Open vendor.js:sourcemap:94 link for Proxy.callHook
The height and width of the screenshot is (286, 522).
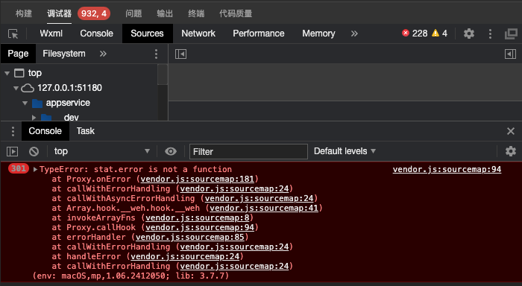[200, 227]
